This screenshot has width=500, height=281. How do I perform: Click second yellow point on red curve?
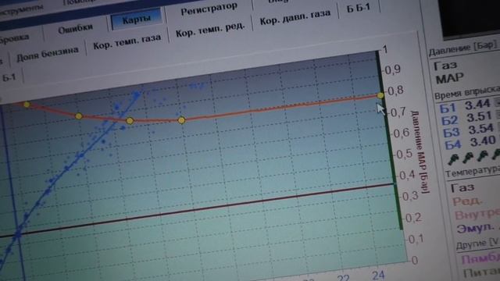[79, 116]
